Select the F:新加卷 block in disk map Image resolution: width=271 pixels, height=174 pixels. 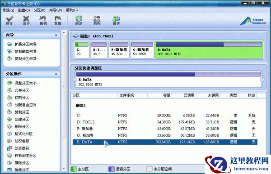pos(119,49)
